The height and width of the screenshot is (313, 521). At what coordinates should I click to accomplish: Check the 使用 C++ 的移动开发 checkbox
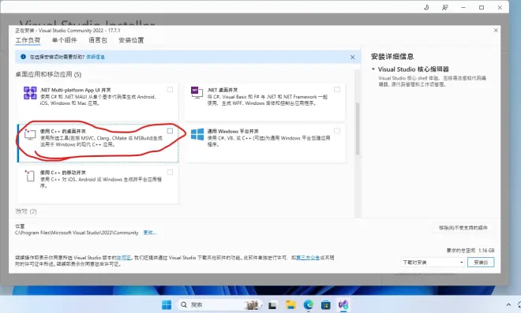click(170, 172)
